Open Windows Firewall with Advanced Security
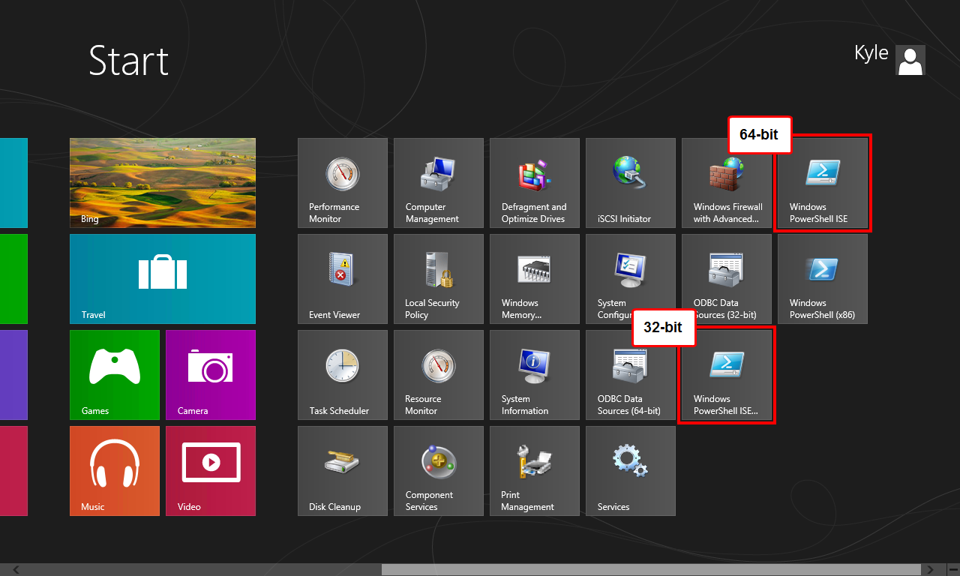 [727, 183]
